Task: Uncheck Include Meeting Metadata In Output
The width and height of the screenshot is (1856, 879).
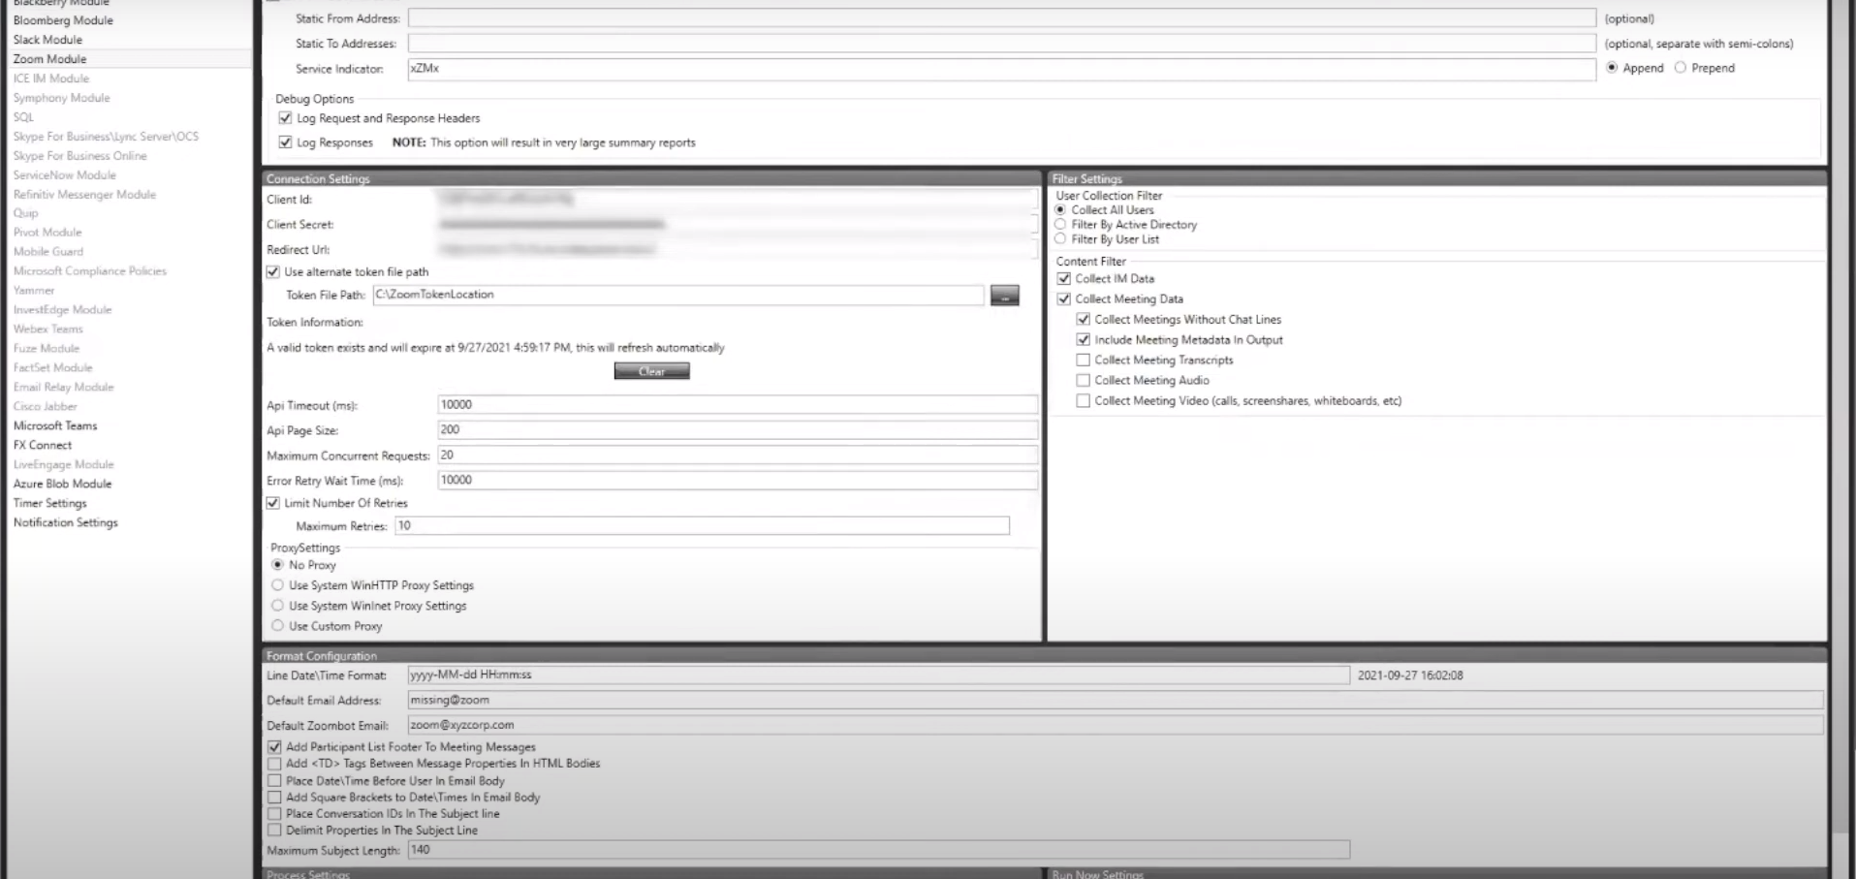Action: 1083,339
